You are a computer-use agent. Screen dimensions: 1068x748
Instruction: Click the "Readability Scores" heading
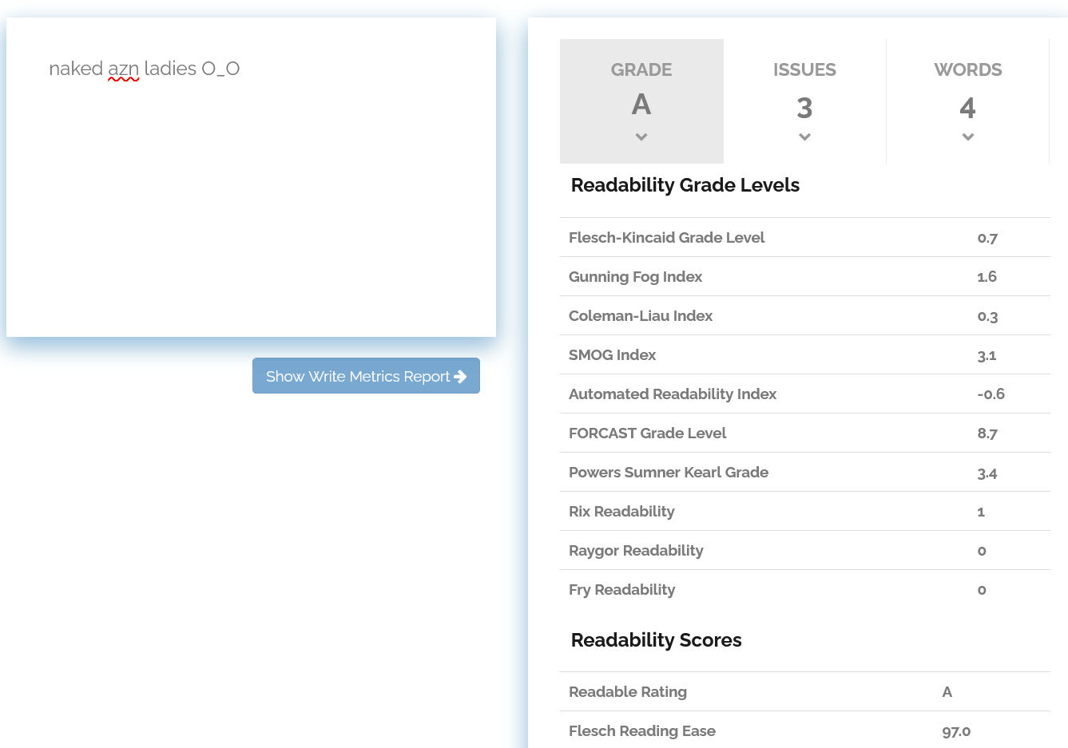click(x=657, y=640)
